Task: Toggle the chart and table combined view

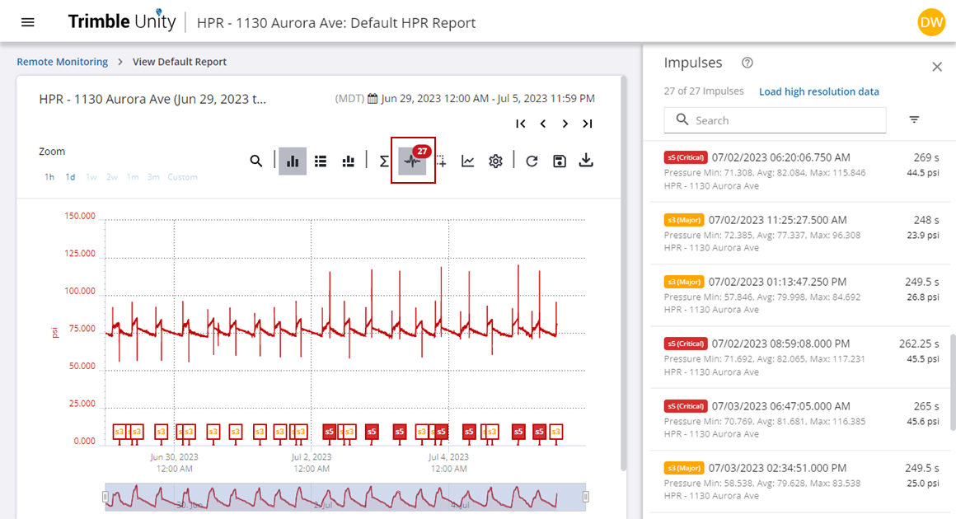Action: (348, 161)
